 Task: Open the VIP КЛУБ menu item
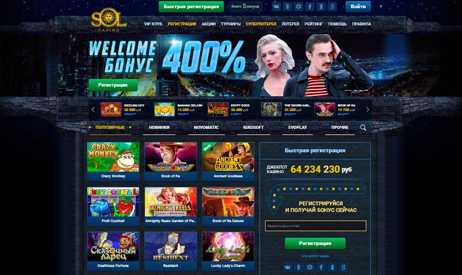tap(153, 24)
